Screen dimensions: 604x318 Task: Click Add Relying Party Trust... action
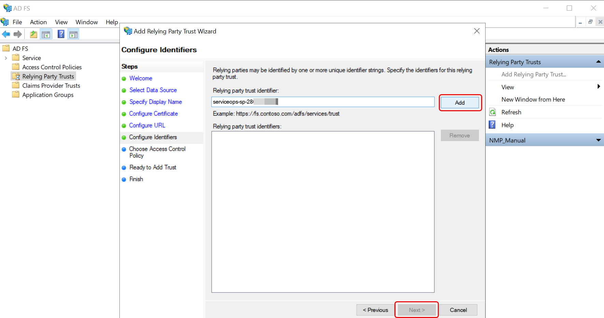pos(534,74)
